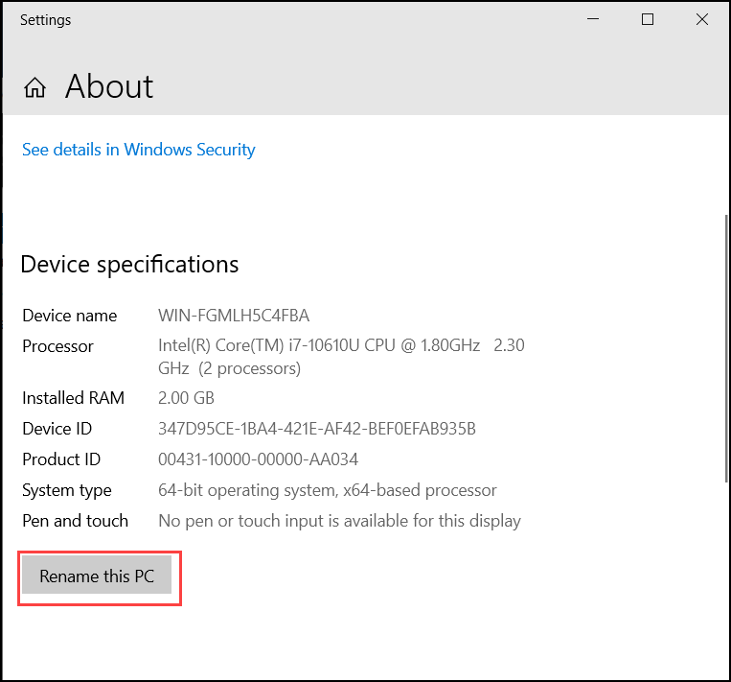Viewport: 731px width, 682px height.
Task: Close the Settings window
Action: pos(702,19)
